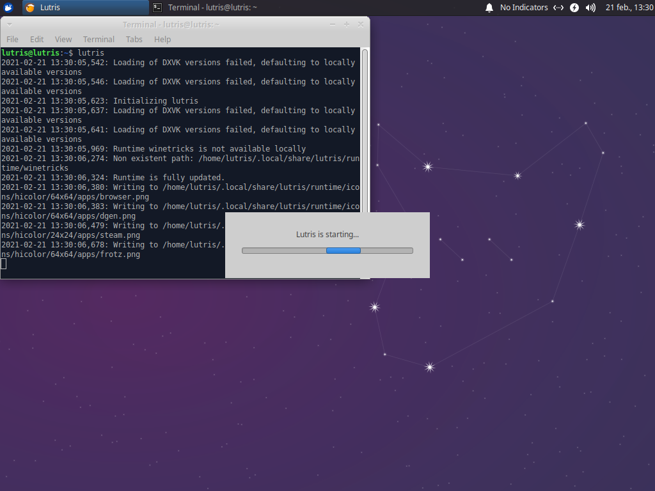Open the Xubuntu applications menu

click(x=8, y=8)
